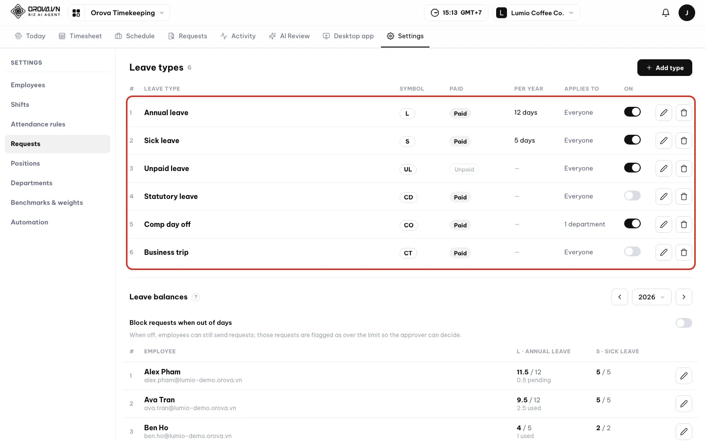Delete the Business trip type
Viewport: 706px width, 441px height.
[x=684, y=252]
